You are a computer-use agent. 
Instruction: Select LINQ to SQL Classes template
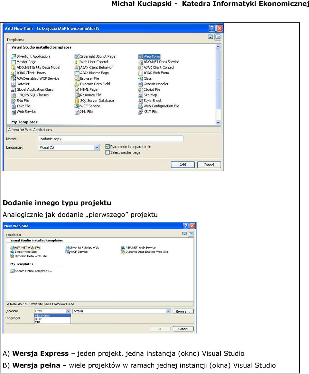pos(30,95)
